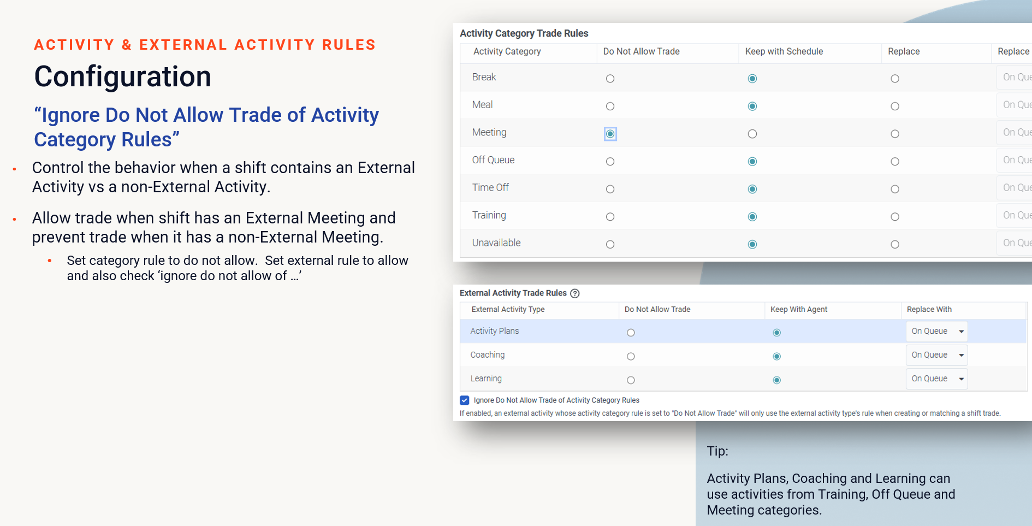
Task: Click the Off Queue category row label
Action: [493, 160]
